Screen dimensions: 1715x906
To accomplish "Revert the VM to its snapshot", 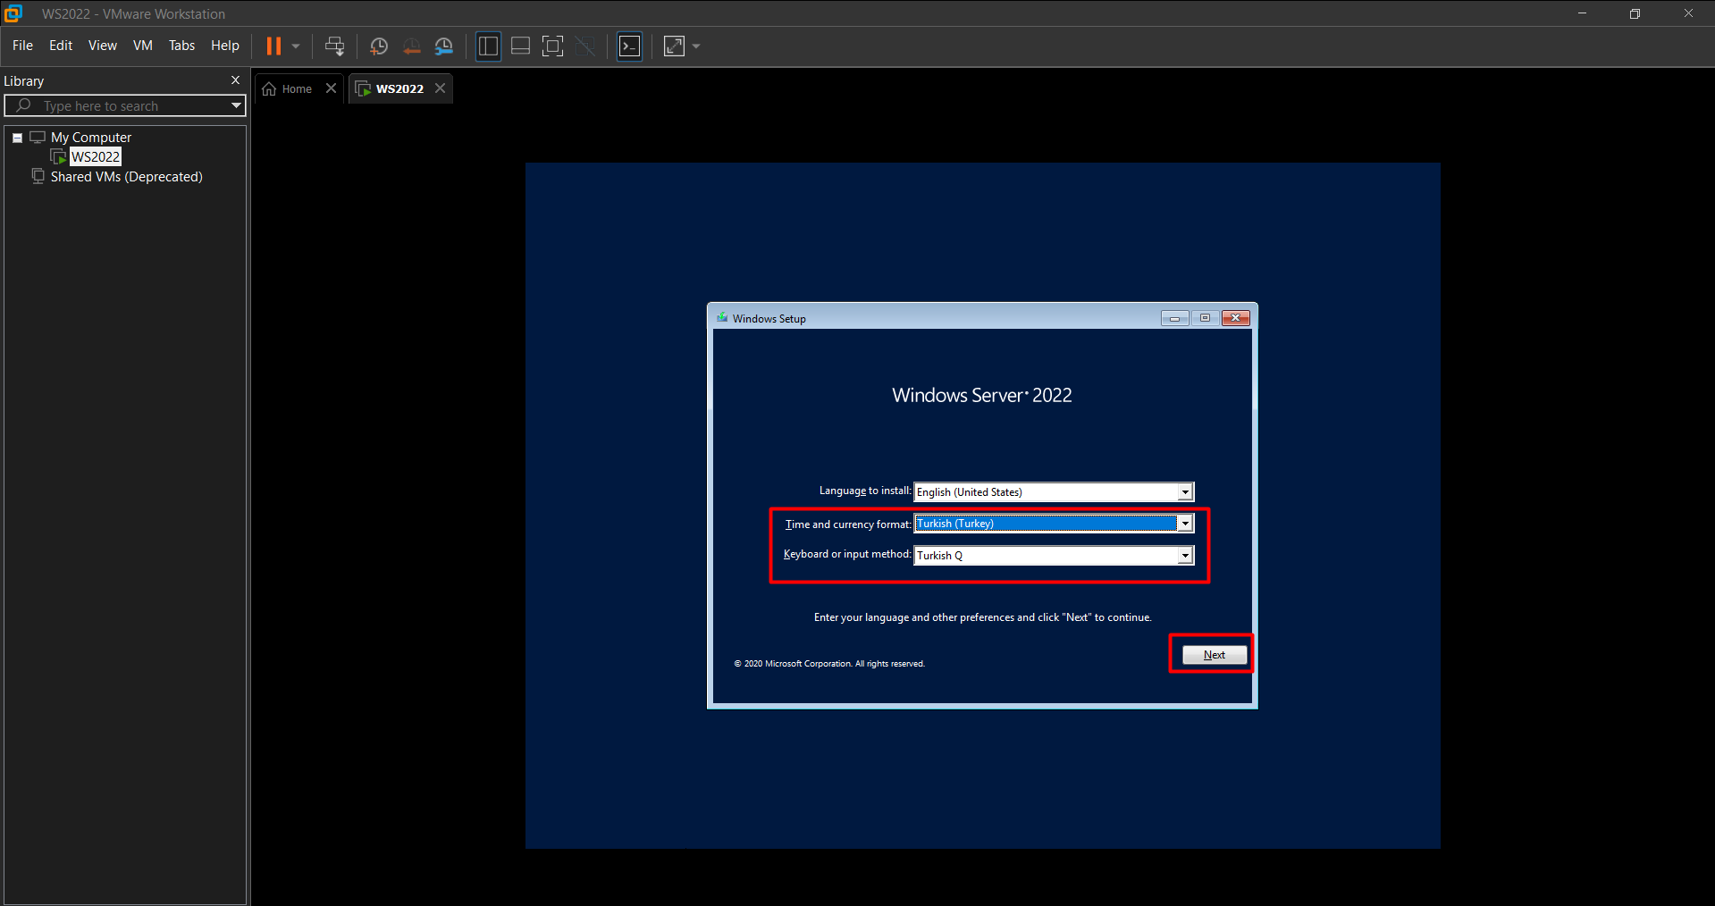I will [411, 46].
